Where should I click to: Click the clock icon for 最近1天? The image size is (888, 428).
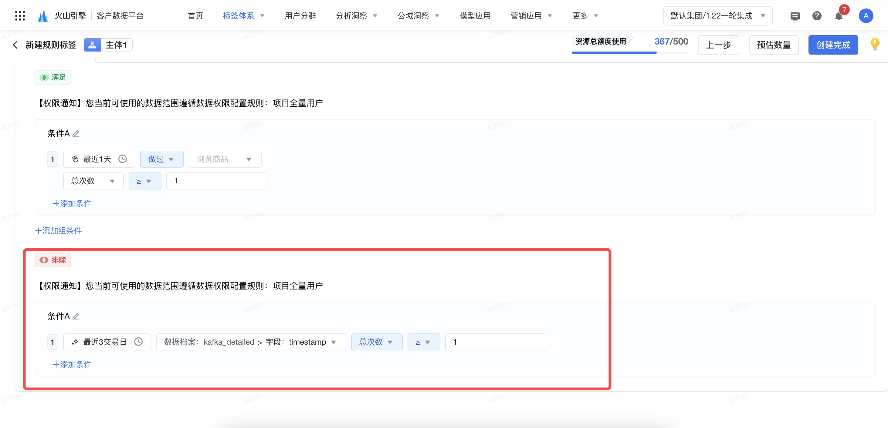(x=122, y=159)
